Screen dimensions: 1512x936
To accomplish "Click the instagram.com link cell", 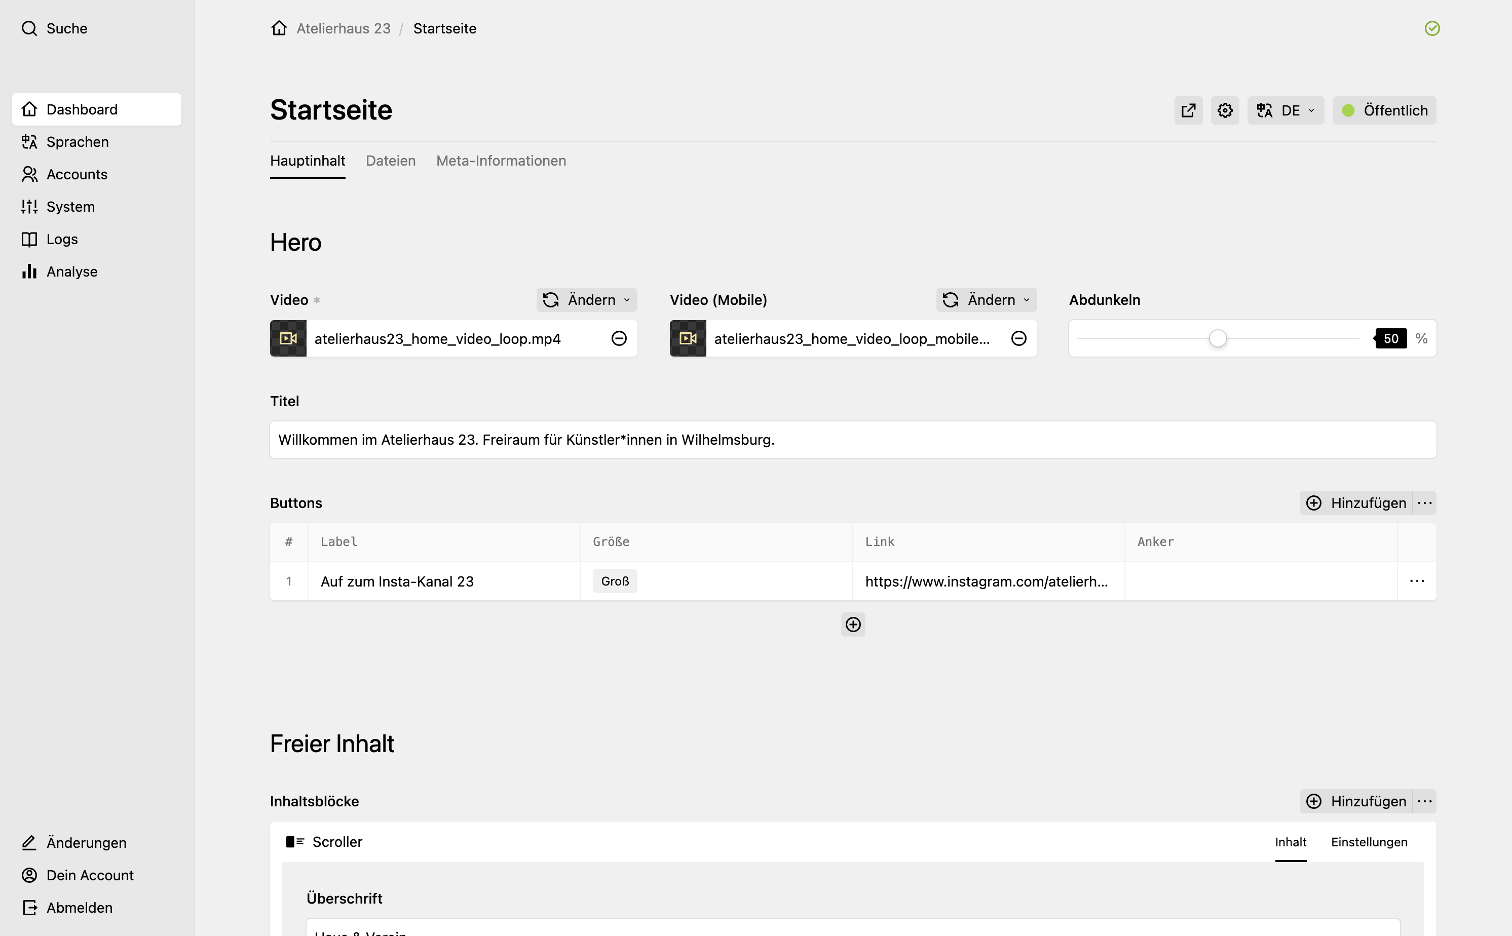I will tap(988, 580).
